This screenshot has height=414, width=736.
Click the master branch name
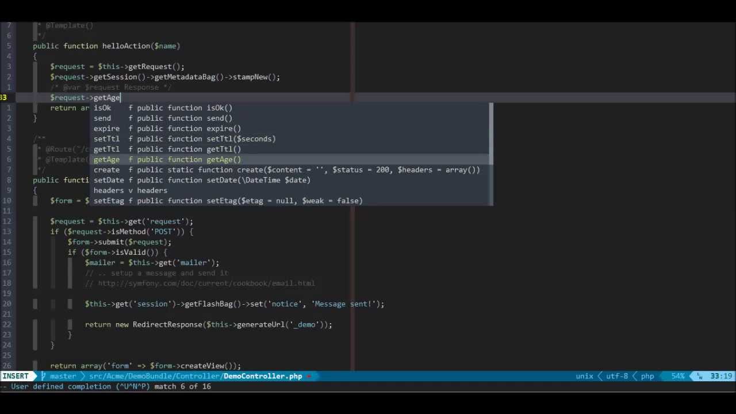63,376
